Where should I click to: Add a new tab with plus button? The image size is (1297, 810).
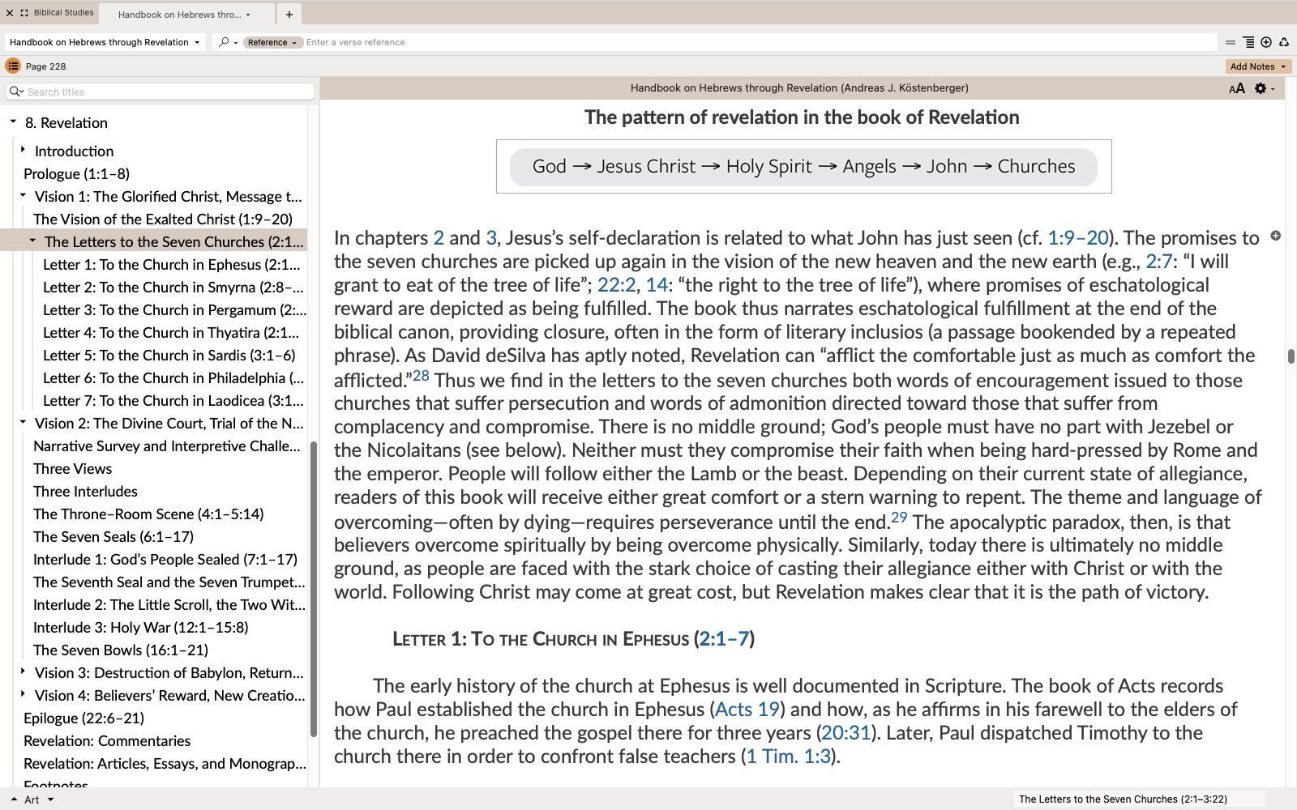click(x=289, y=14)
